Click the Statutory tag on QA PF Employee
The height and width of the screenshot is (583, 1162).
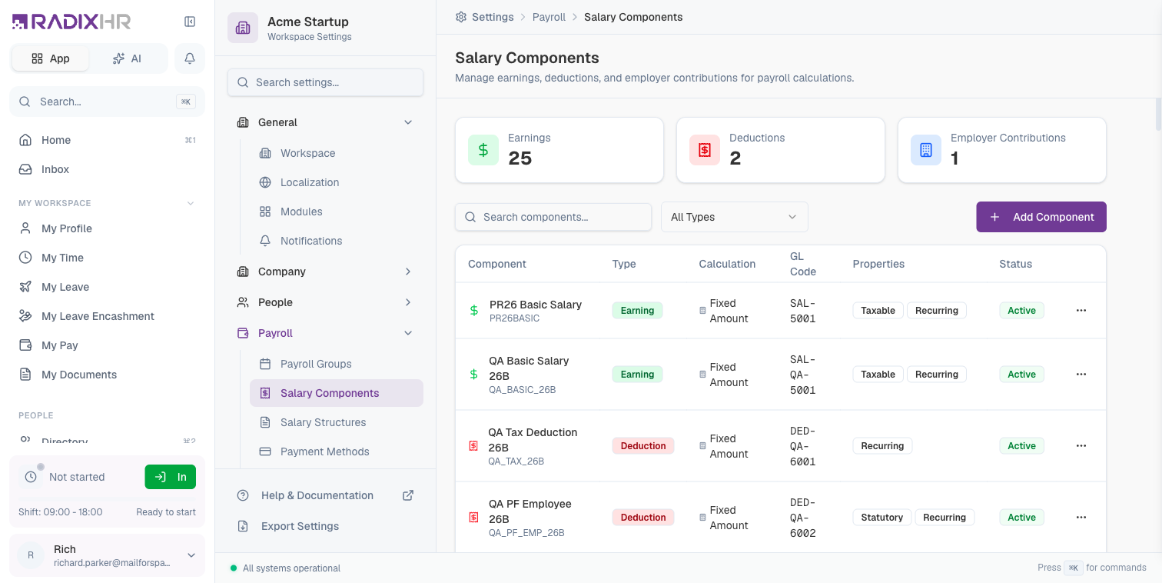(882, 518)
